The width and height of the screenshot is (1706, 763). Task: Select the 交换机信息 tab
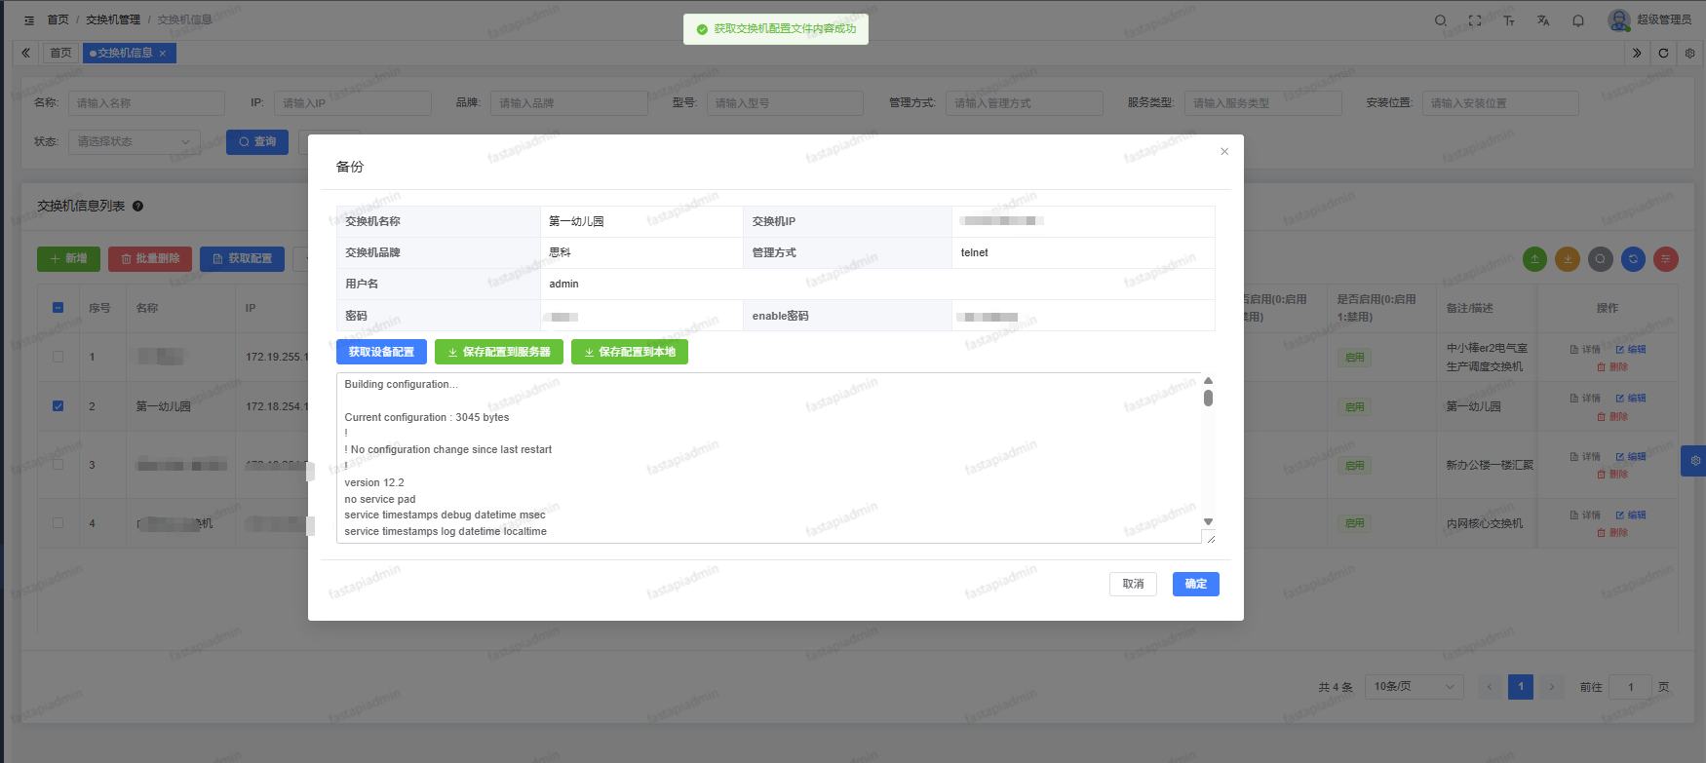point(126,53)
